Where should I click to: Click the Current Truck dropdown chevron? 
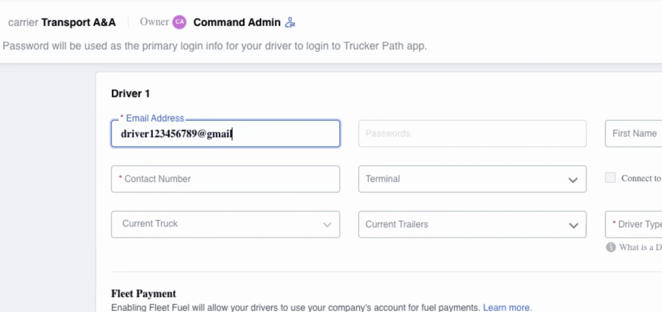327,225
